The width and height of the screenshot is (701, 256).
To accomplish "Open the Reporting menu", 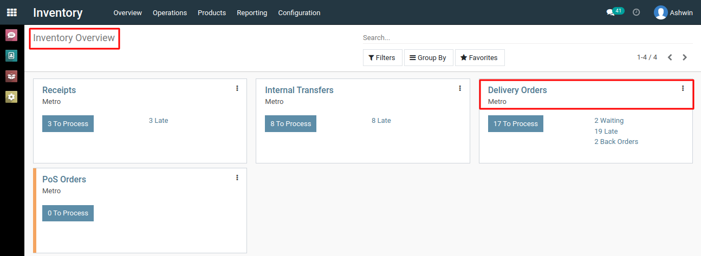I will tap(252, 12).
